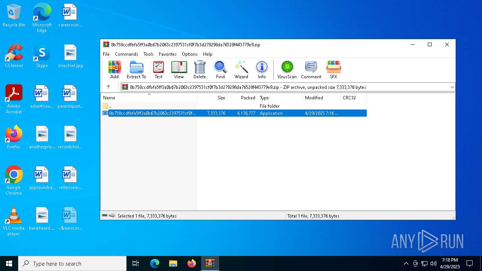Open the Help menu
The height and width of the screenshot is (271, 482).
pos(207,54)
